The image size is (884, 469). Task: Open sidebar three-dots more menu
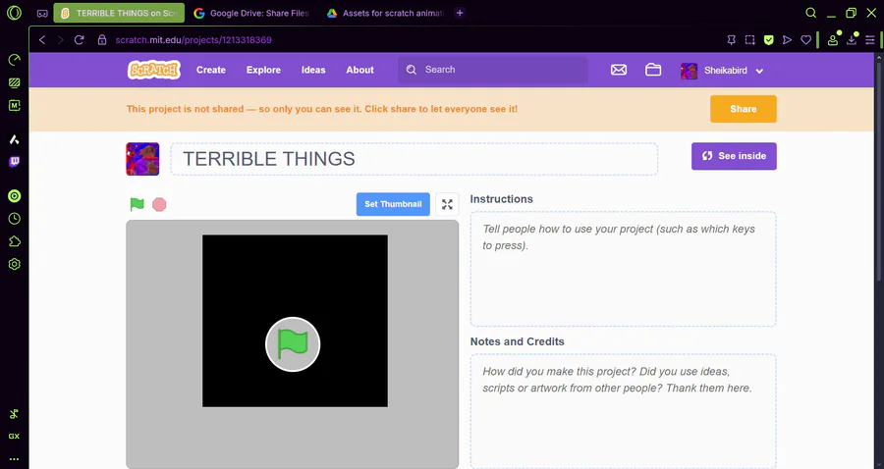pos(14,459)
